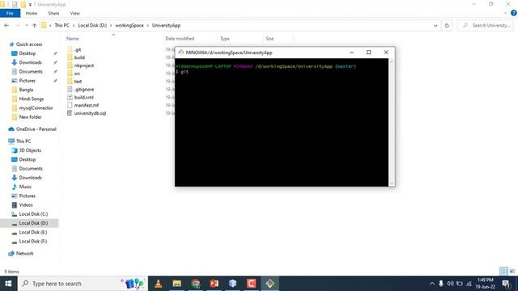
Task: Go back with the Back arrow
Action: point(6,25)
